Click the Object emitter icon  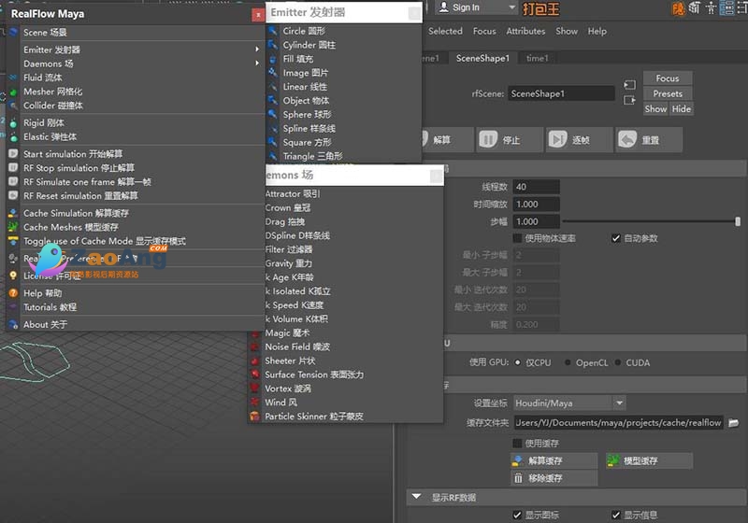[x=272, y=101]
